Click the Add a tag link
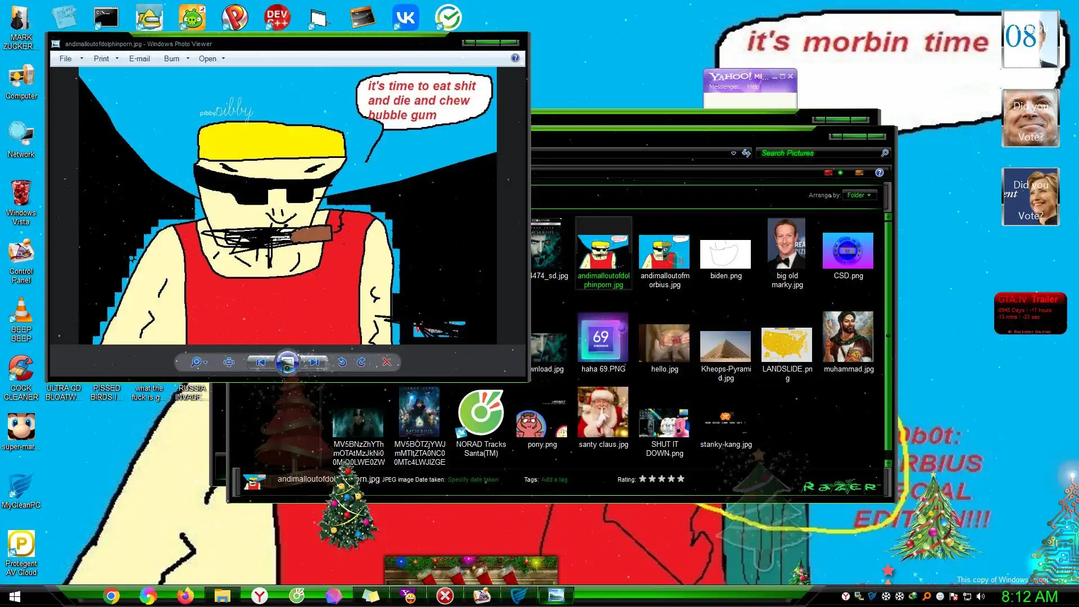This screenshot has height=607, width=1079. click(554, 479)
